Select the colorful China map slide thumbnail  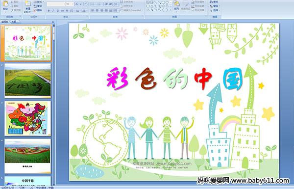click(28, 118)
